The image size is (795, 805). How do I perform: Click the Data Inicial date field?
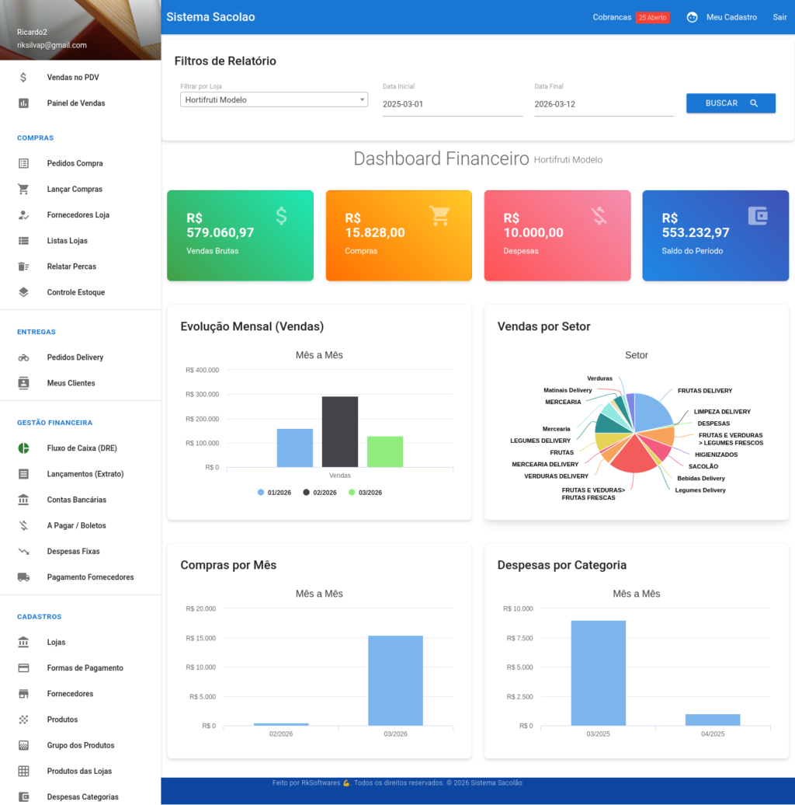[x=452, y=104]
